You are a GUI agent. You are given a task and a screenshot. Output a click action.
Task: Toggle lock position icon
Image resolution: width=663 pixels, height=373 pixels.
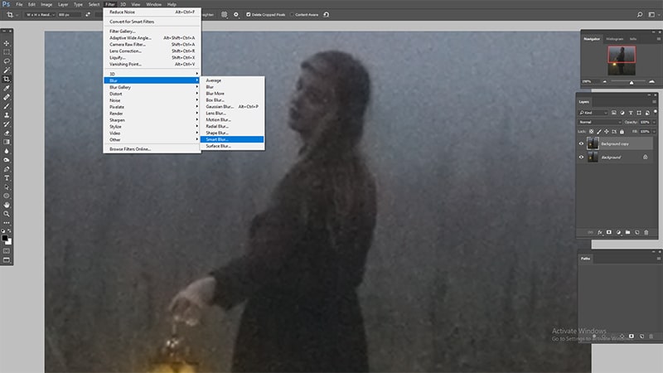tap(607, 132)
